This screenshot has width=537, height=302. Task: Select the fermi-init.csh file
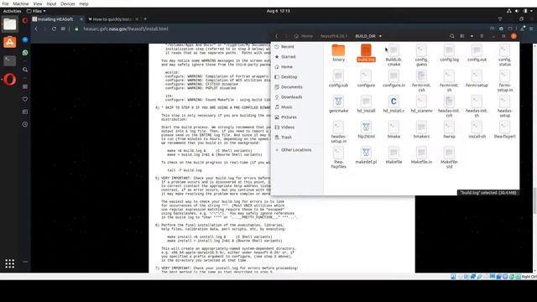(x=421, y=81)
